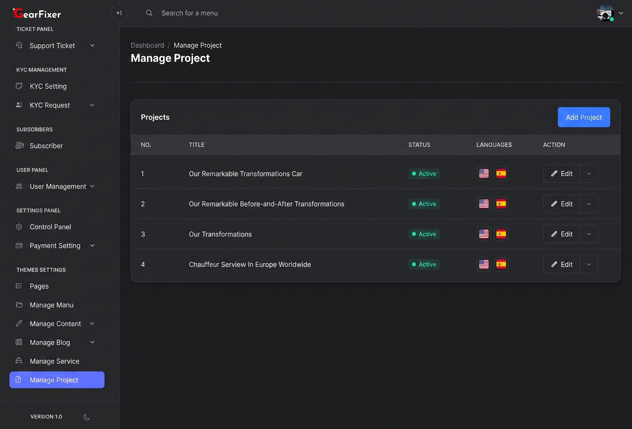
Task: Expand the Payment Setting chevron
Action: [92, 245]
